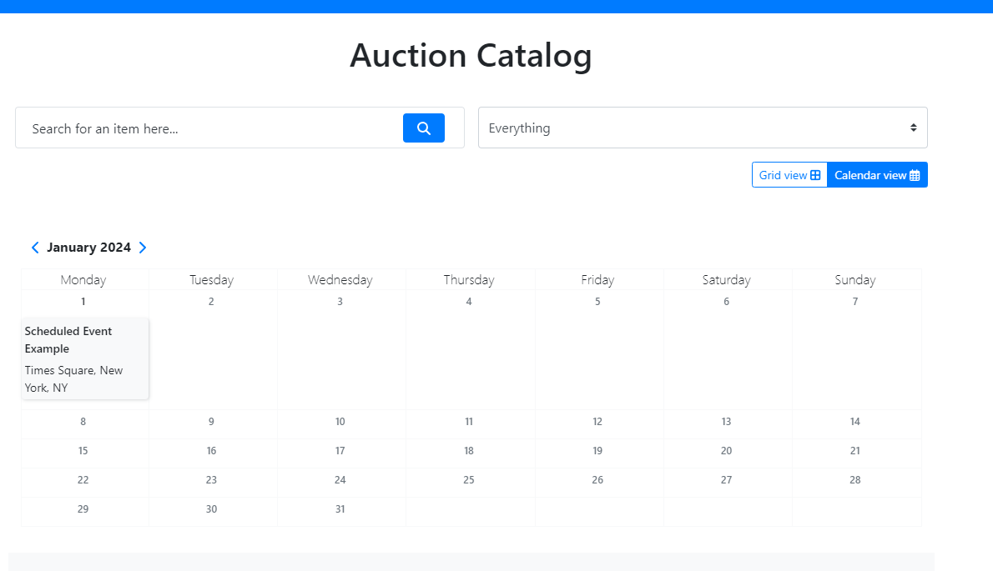This screenshot has height=571, width=993.
Task: Click the Auction Catalog heading
Action: (471, 56)
